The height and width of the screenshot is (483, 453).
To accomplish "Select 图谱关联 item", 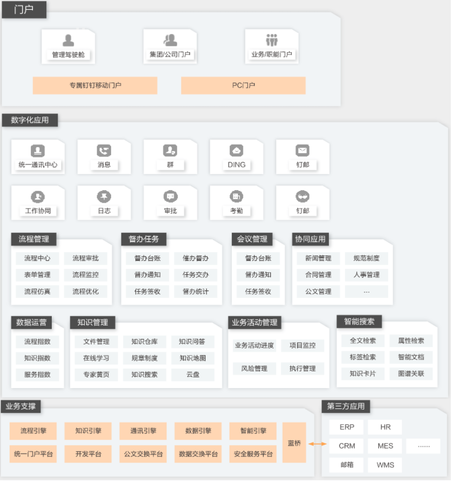I will pyautogui.click(x=411, y=375).
